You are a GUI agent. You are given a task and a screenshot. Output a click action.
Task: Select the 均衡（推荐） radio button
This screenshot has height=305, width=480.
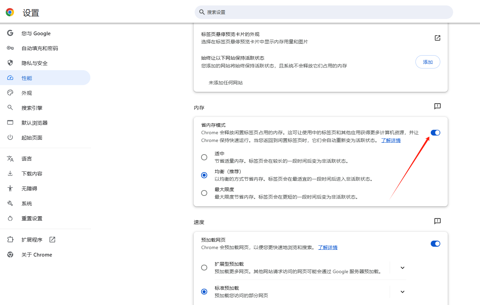coord(204,175)
